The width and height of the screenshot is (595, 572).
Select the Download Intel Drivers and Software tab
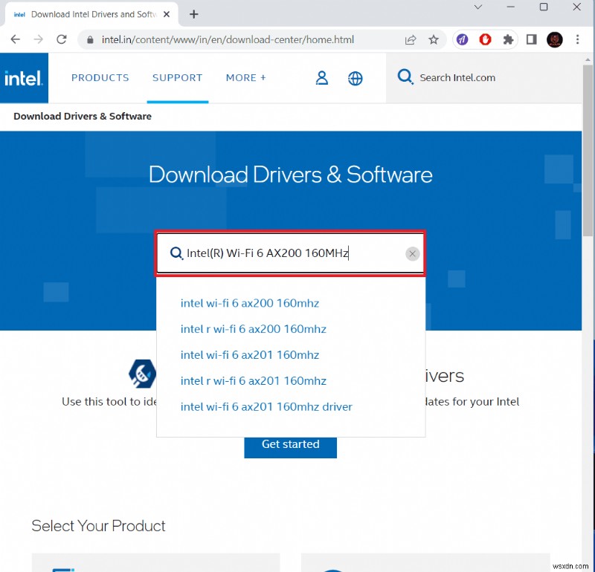tap(91, 14)
